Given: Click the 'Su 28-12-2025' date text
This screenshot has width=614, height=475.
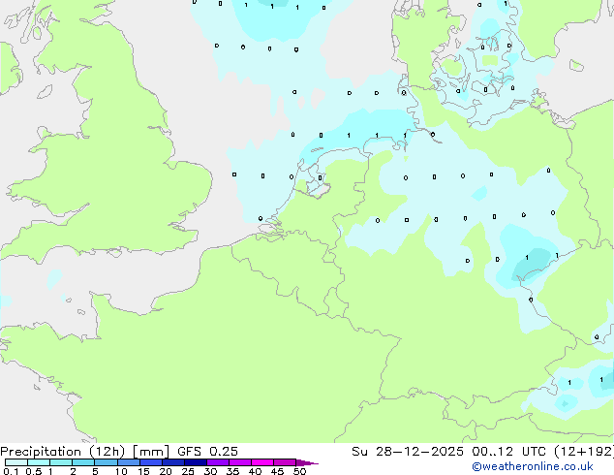Looking at the screenshot, I should tap(408, 452).
